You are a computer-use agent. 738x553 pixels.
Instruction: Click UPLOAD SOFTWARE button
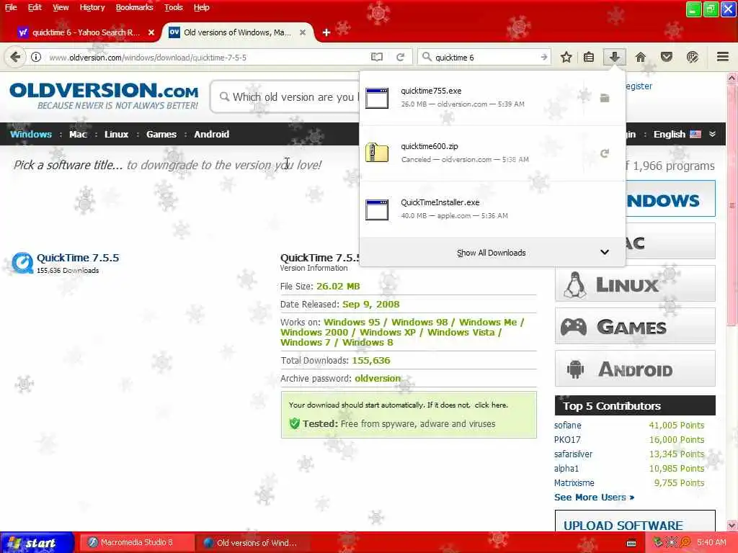[x=635, y=521]
